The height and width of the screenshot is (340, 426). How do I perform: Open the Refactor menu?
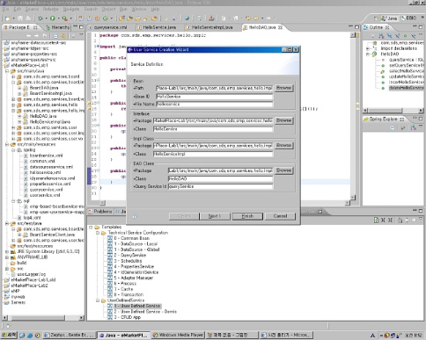50,9
